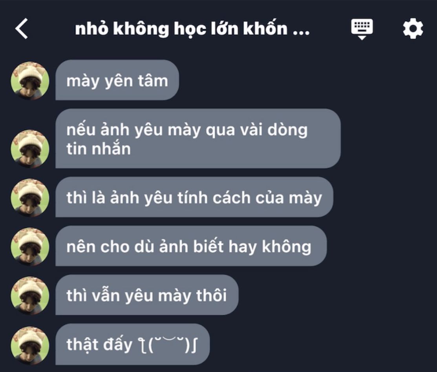Tap avatar beside 'thật đấy' message
Screen dimensions: 437x372
tap(30, 345)
